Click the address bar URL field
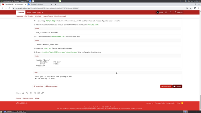Image resolution: width=201 pixels, height=113 pixels. 99,8
